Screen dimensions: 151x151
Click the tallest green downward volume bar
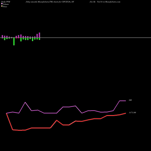pos(14,41)
